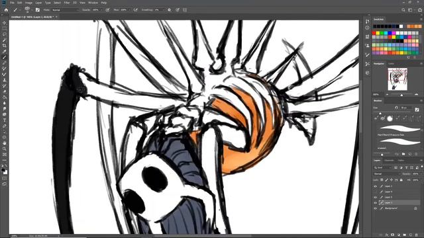This screenshot has height=238, width=424.
Task: Open the Opacity slider dropdown in options bar
Action: pos(101,10)
